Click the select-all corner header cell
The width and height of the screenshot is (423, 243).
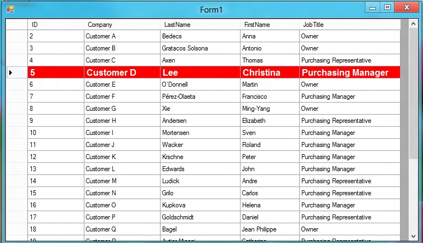pyautogui.click(x=16, y=25)
